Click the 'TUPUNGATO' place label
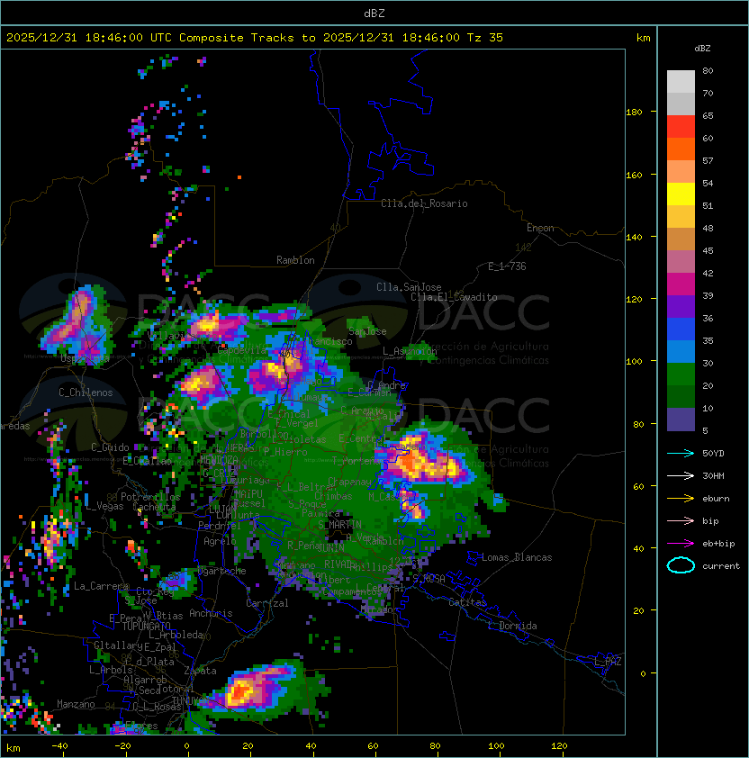The image size is (749, 758). 146,627
